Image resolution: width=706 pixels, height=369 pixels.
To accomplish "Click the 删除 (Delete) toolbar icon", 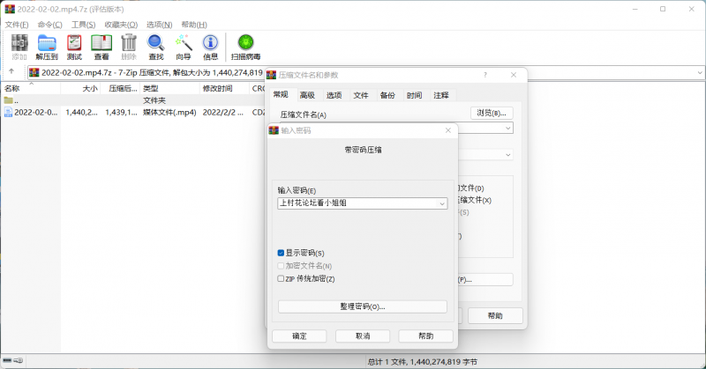I will [x=129, y=46].
